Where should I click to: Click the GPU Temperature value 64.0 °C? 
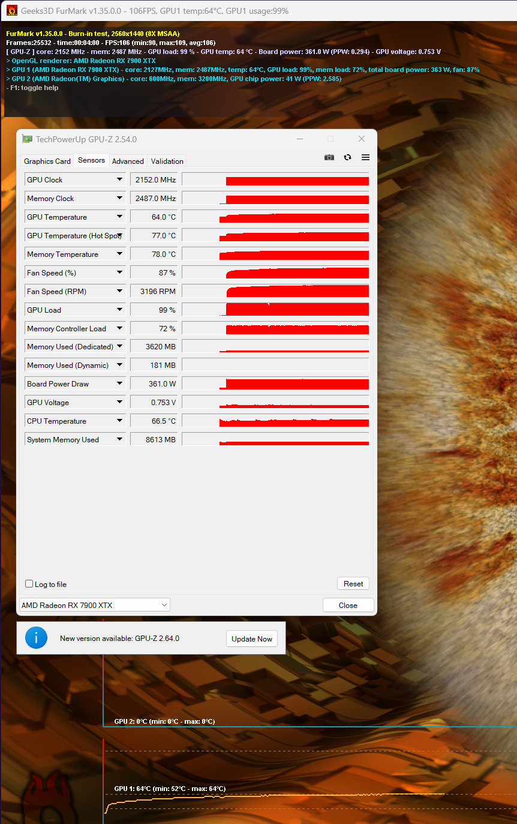tap(154, 217)
